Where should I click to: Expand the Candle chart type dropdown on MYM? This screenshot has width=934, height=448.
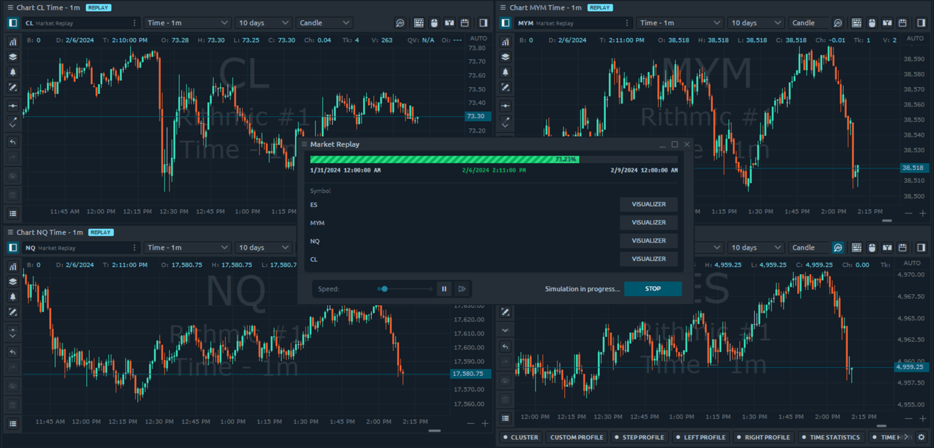(x=809, y=22)
